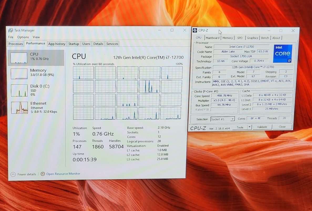Screen dimensions: 312x211
Task: Go to the Bench tab in CPU-Z
Action: (x=265, y=38)
